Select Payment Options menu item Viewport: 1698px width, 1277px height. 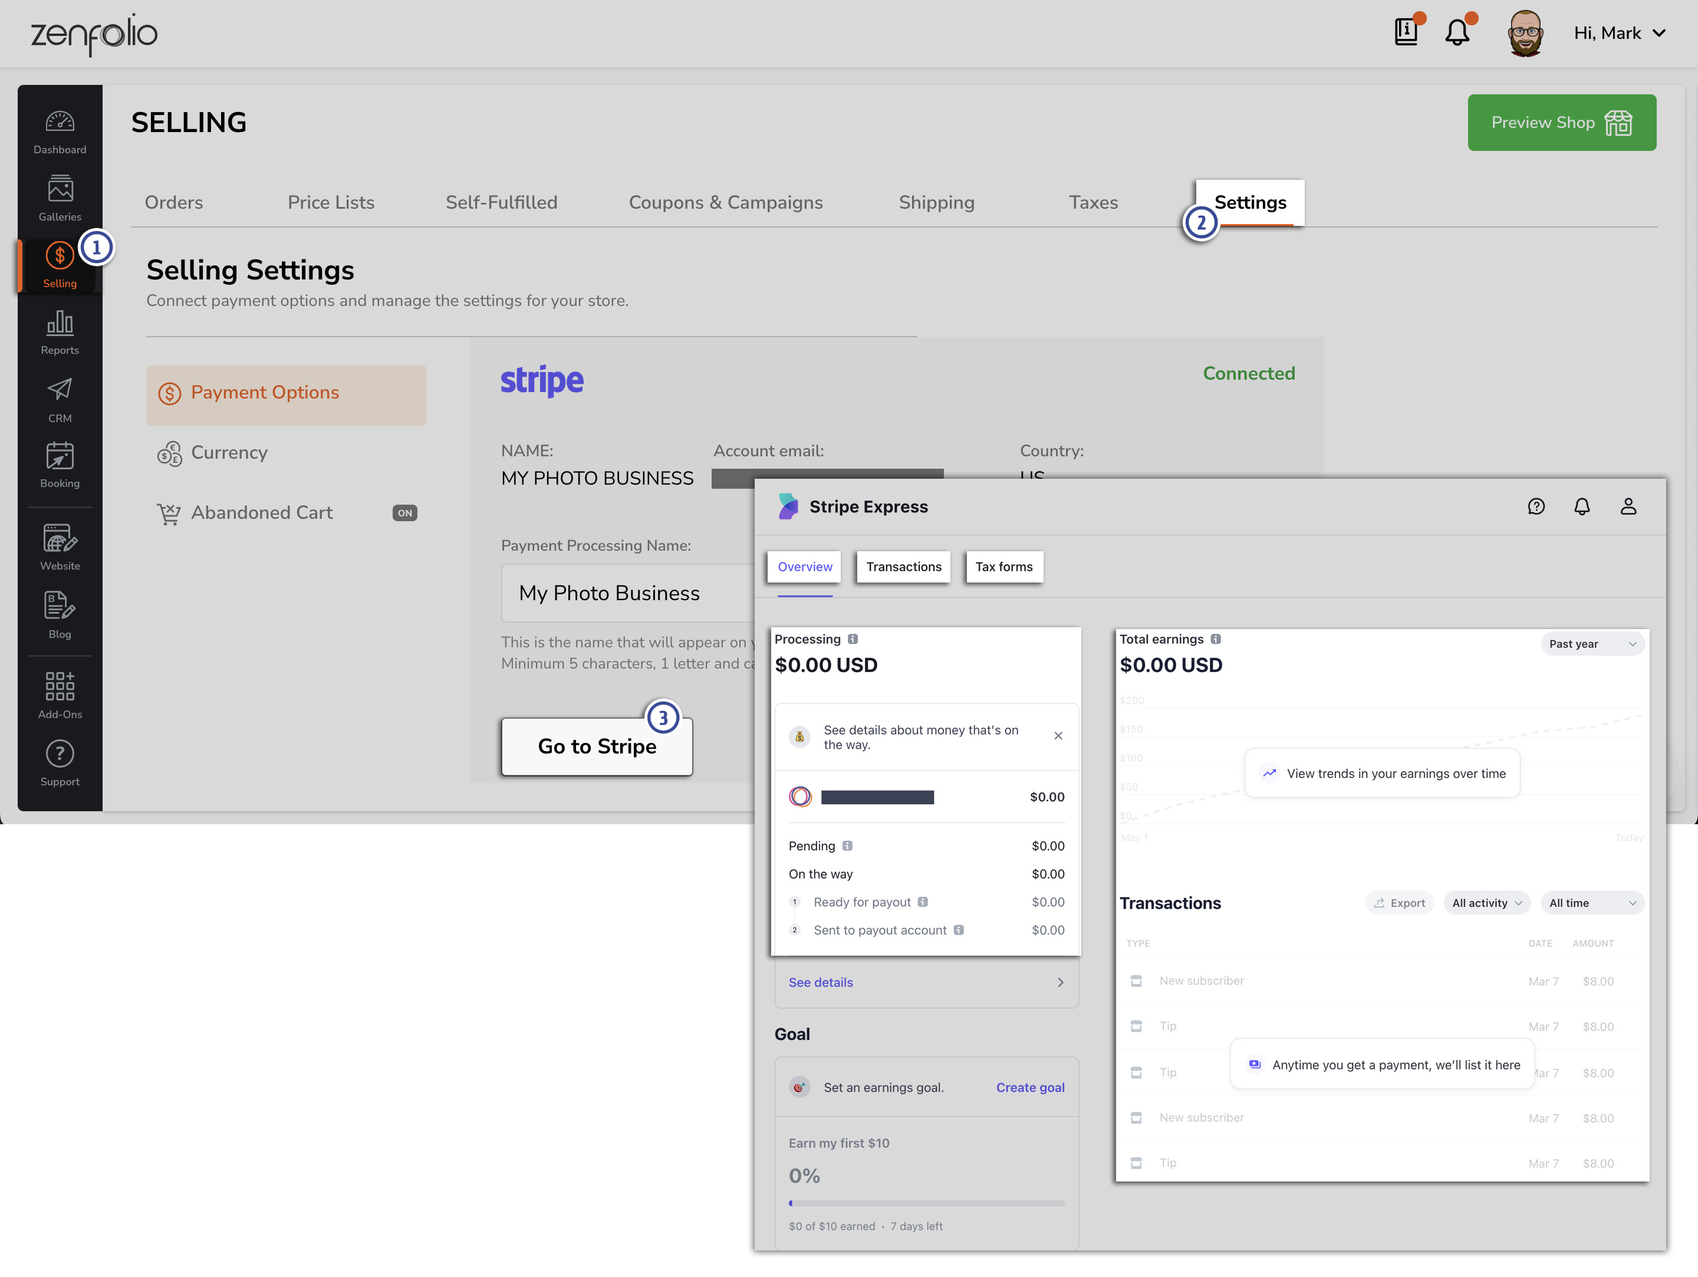[287, 394]
